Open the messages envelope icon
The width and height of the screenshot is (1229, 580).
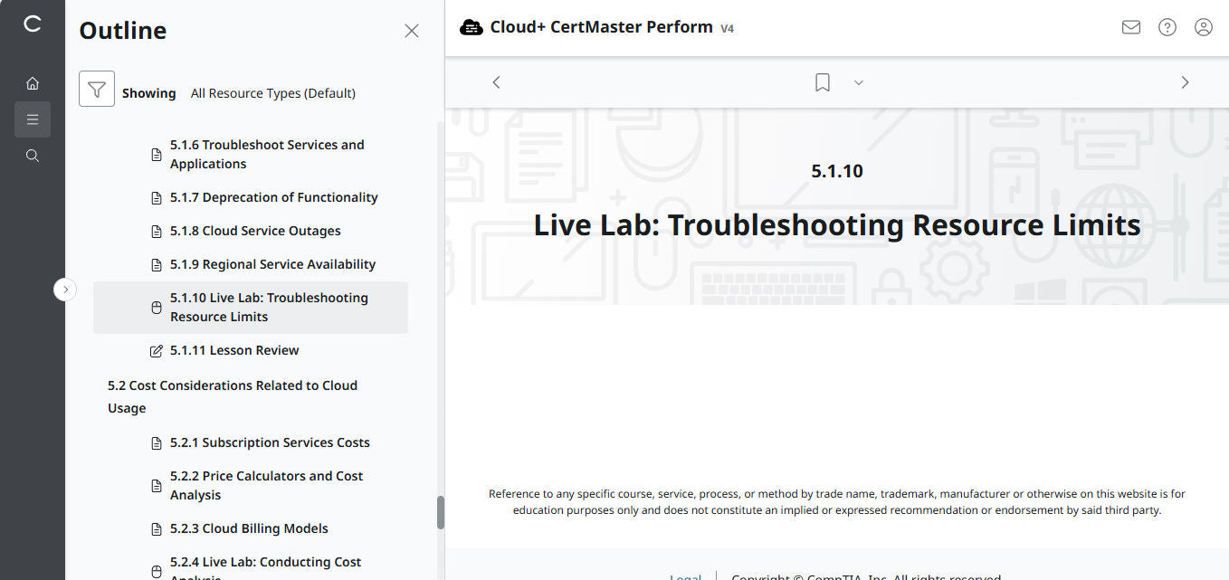(1130, 27)
